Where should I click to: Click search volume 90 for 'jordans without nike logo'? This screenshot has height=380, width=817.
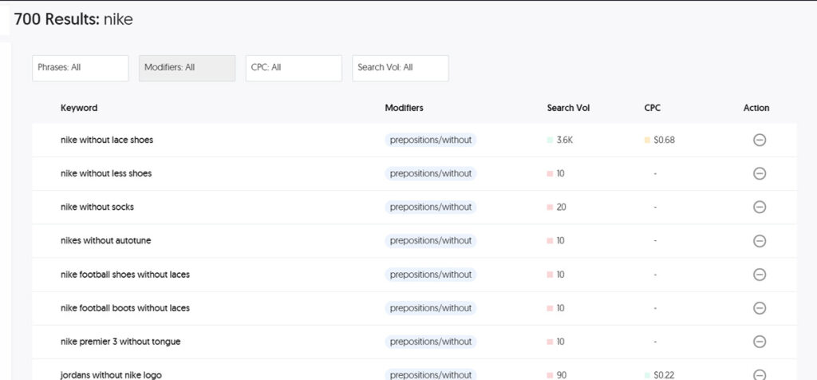tap(561, 374)
